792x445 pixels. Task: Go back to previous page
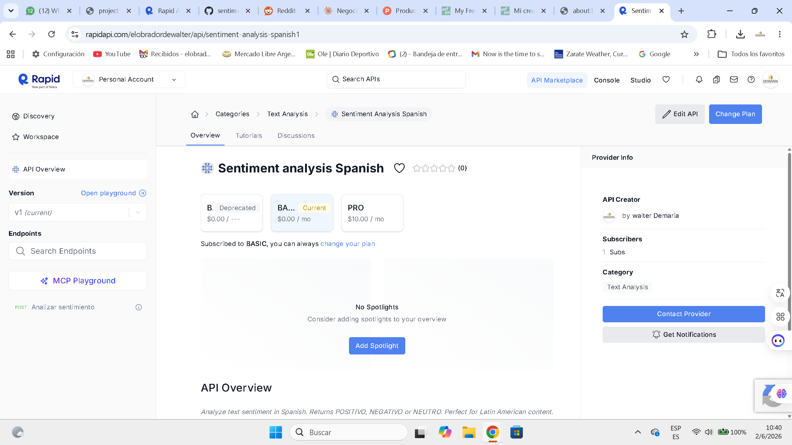point(12,34)
